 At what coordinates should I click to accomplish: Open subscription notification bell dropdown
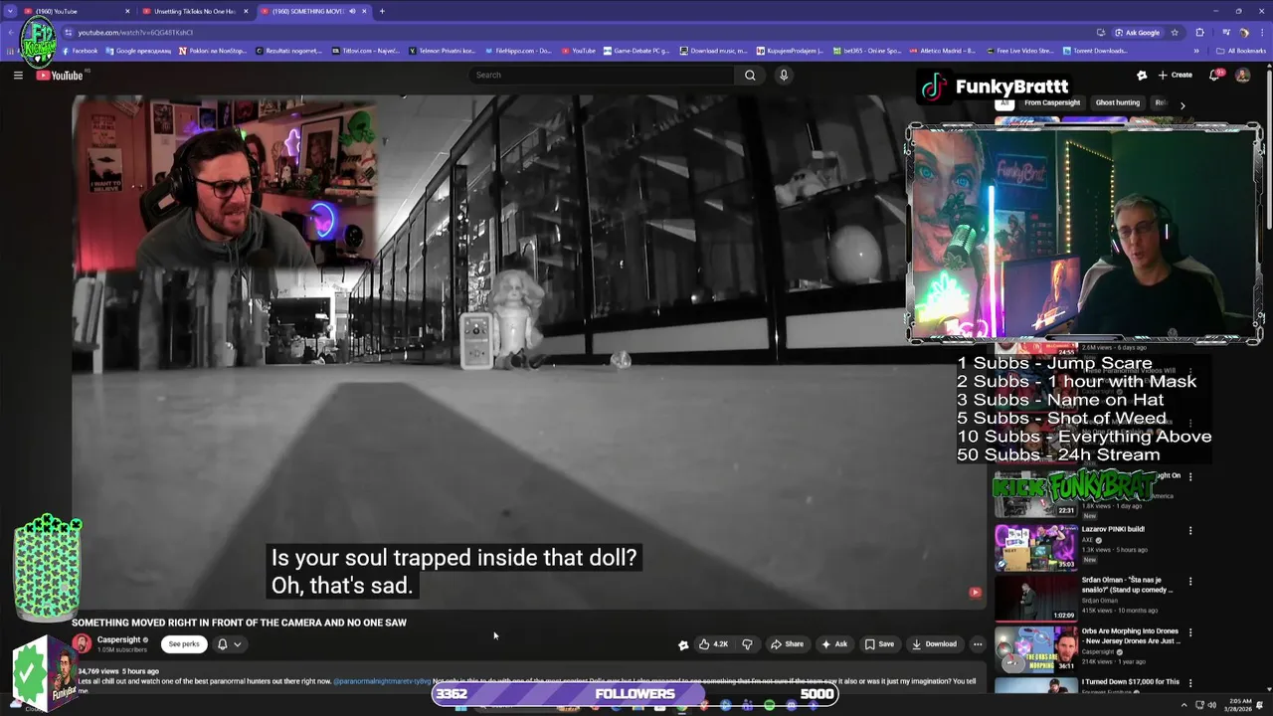230,643
